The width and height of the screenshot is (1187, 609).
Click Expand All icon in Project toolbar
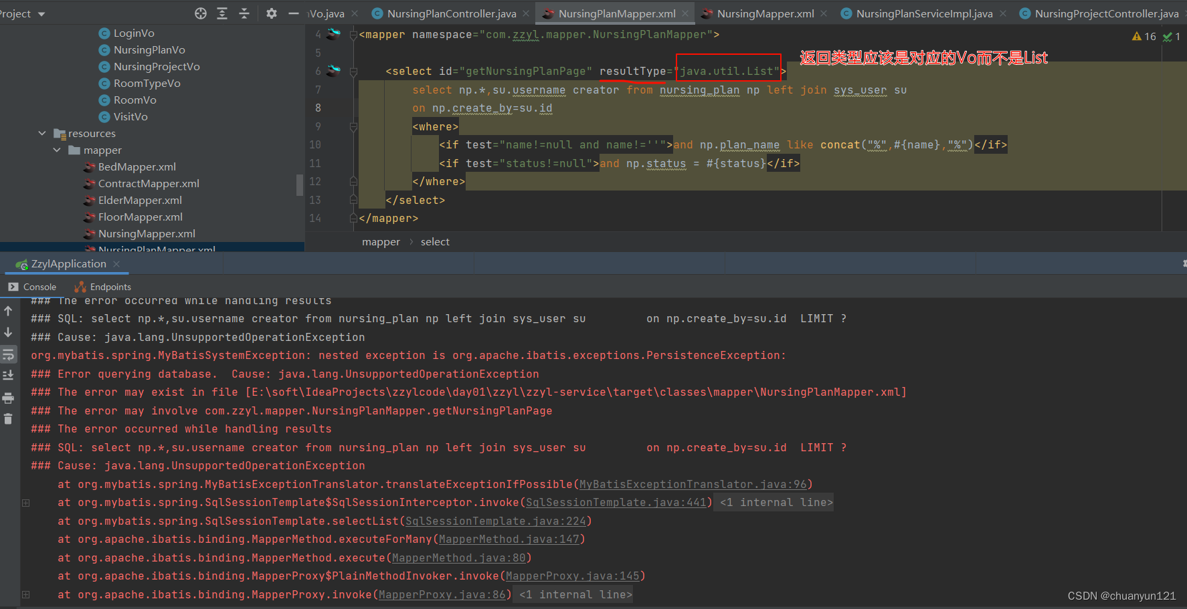pyautogui.click(x=222, y=13)
